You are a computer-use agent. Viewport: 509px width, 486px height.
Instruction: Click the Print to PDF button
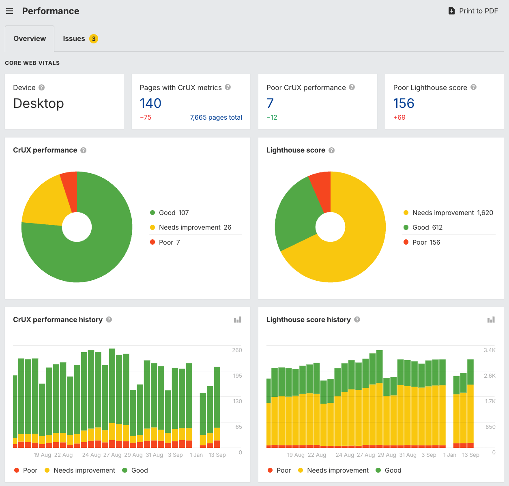(478, 11)
